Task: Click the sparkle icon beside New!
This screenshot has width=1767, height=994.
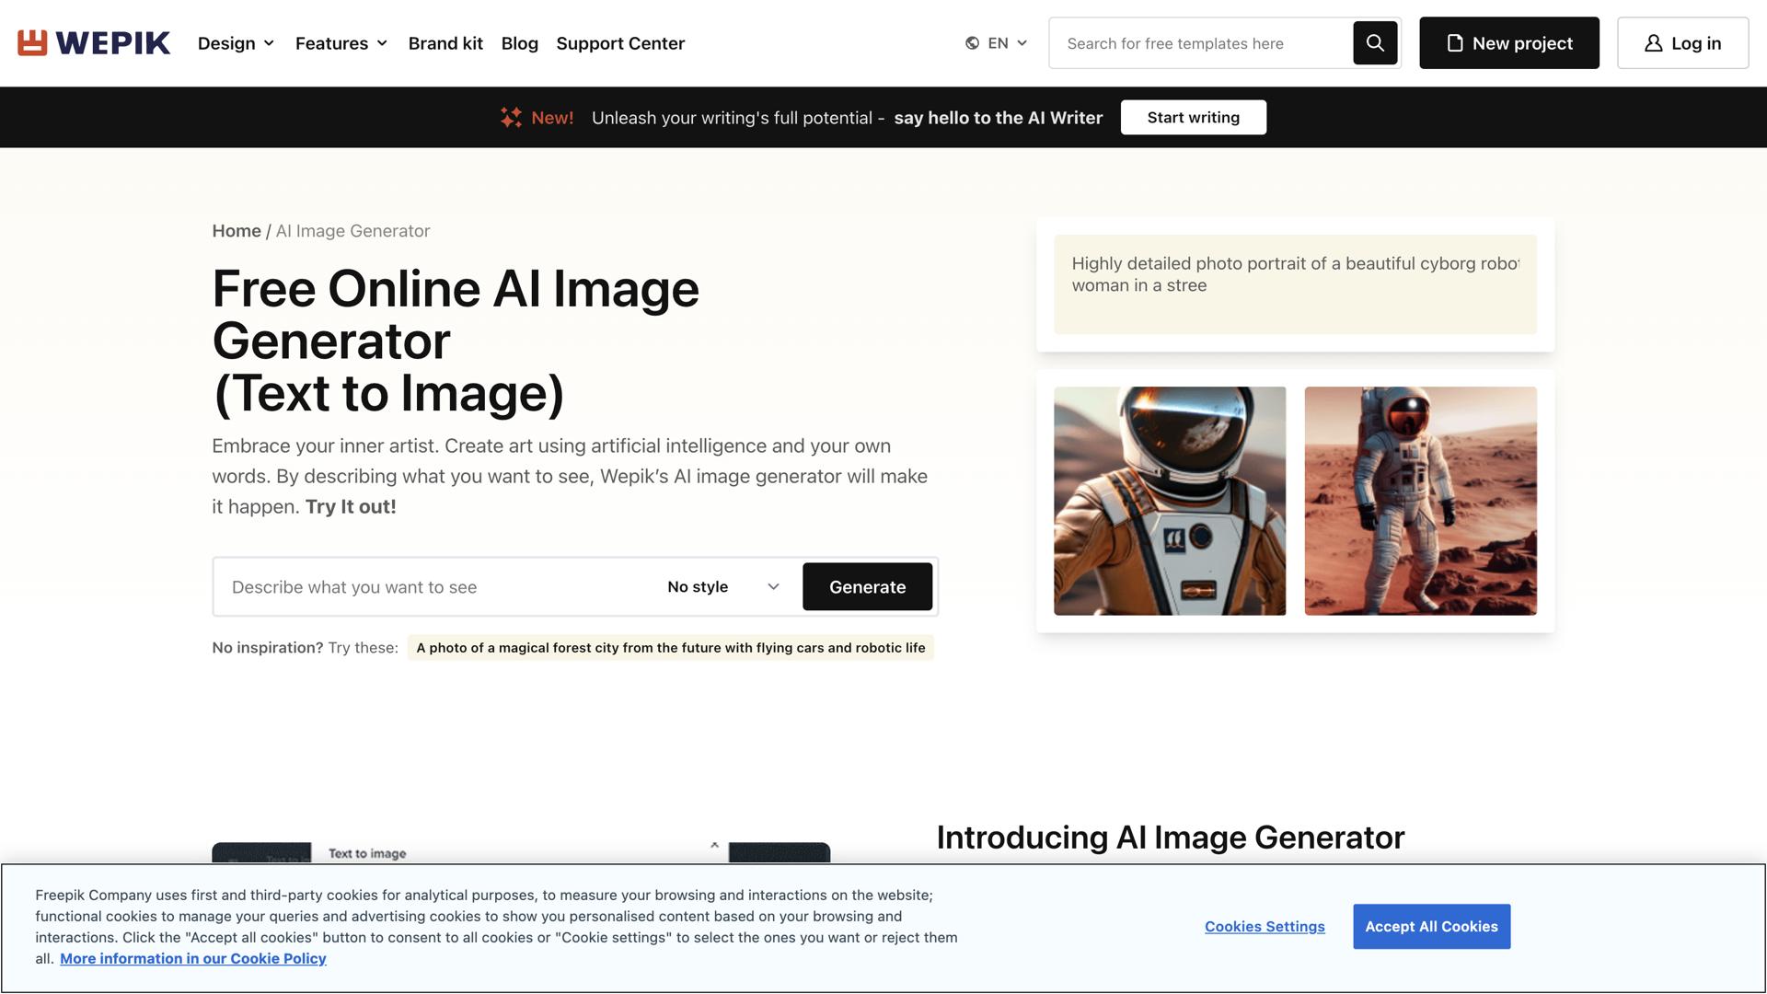Action: (x=511, y=118)
